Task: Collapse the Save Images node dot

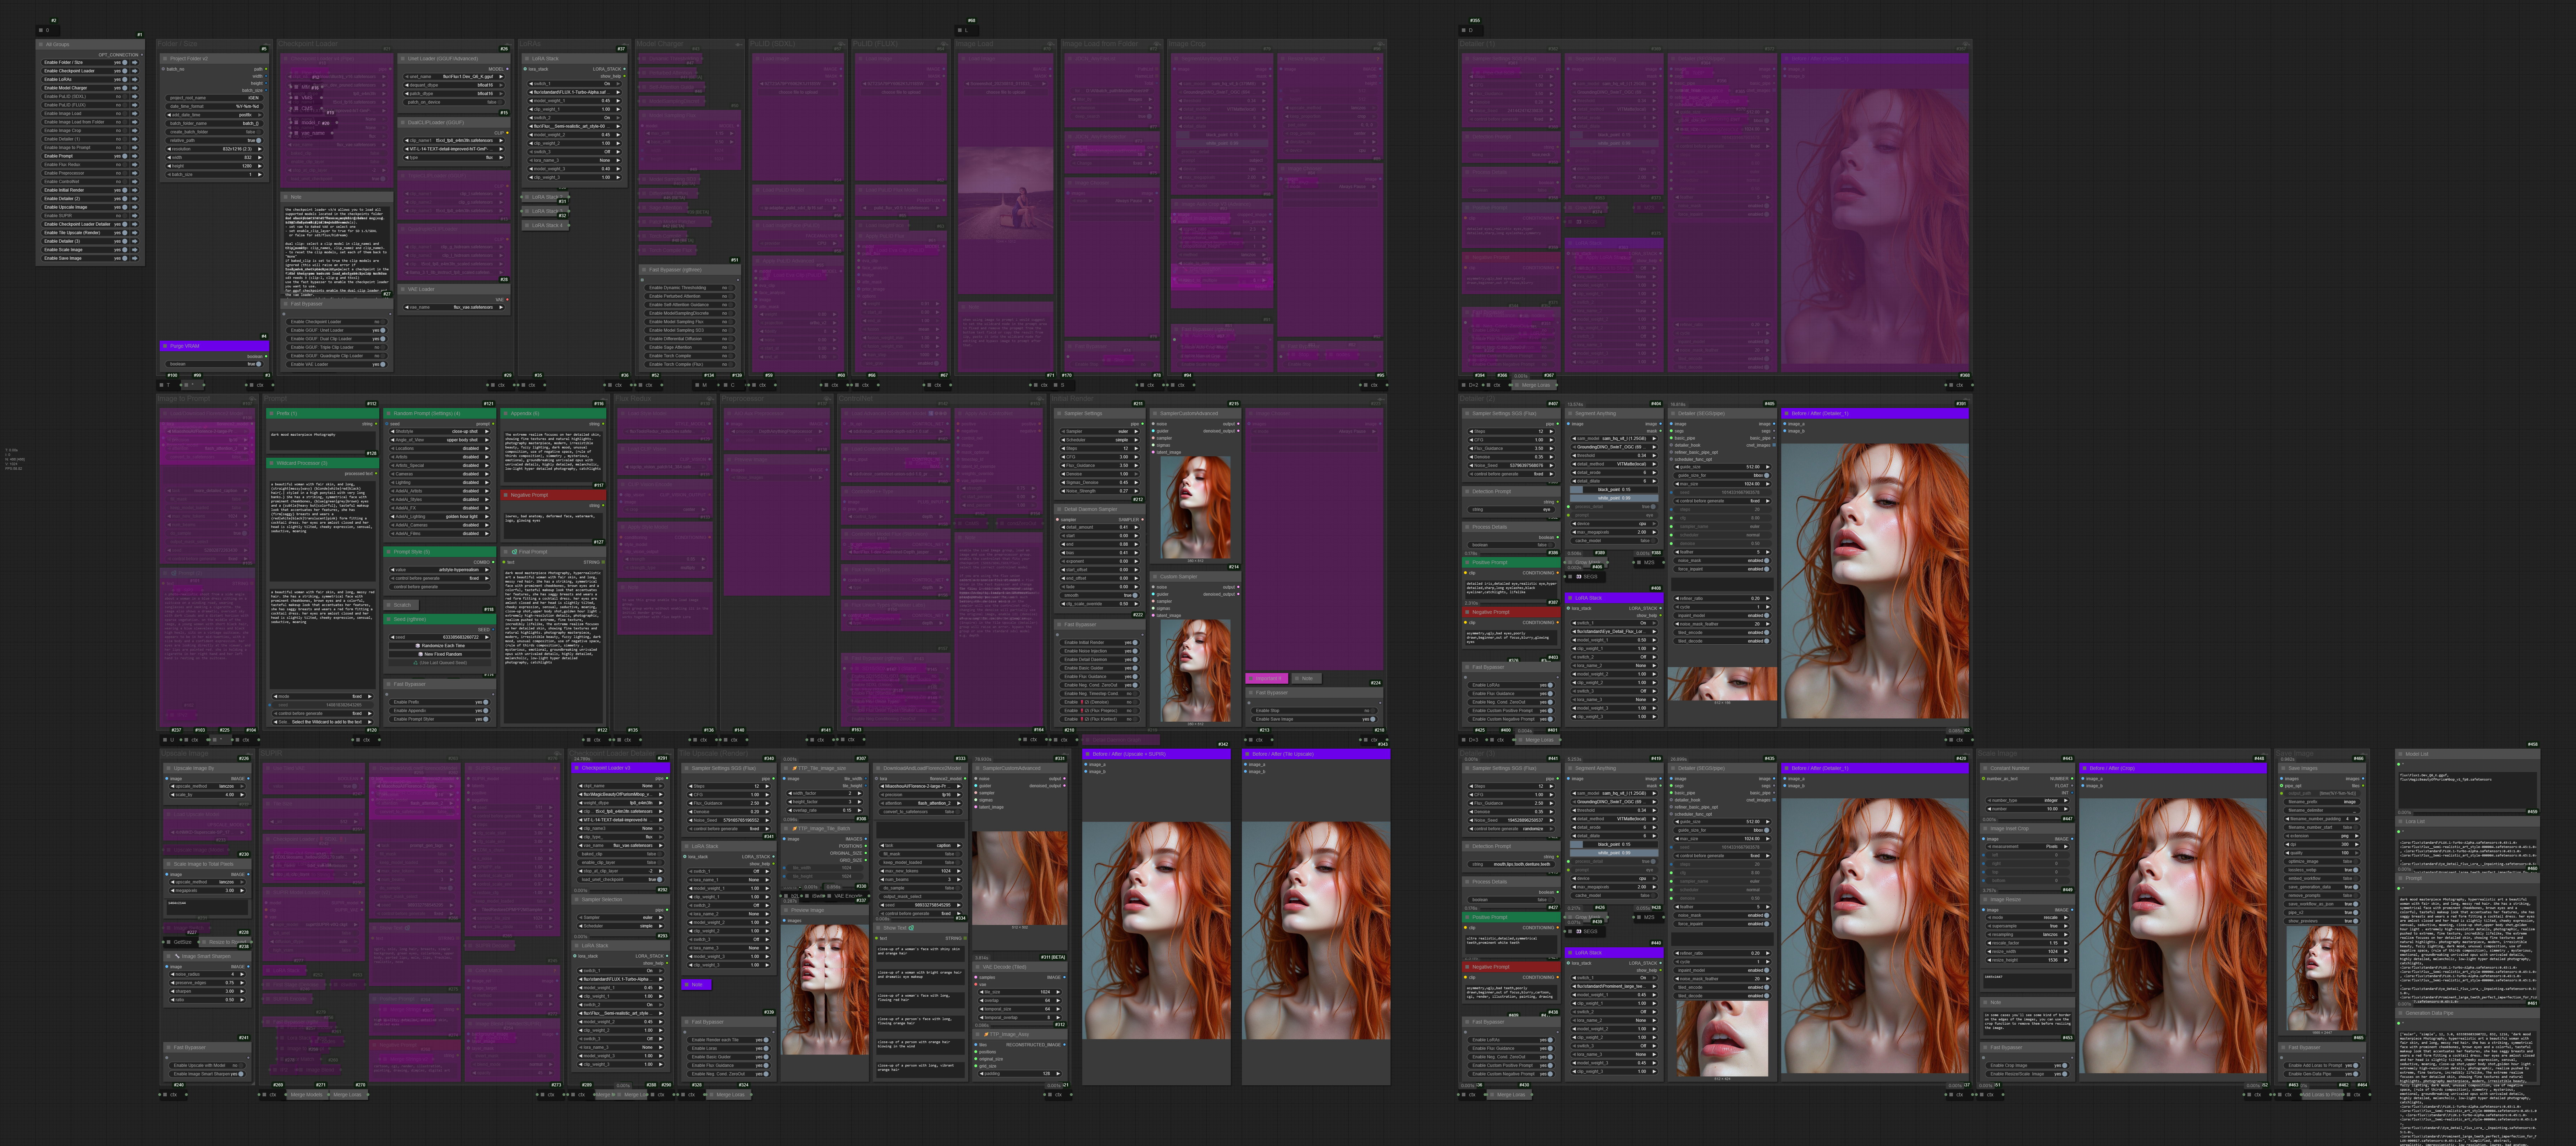Action: pos(2283,768)
